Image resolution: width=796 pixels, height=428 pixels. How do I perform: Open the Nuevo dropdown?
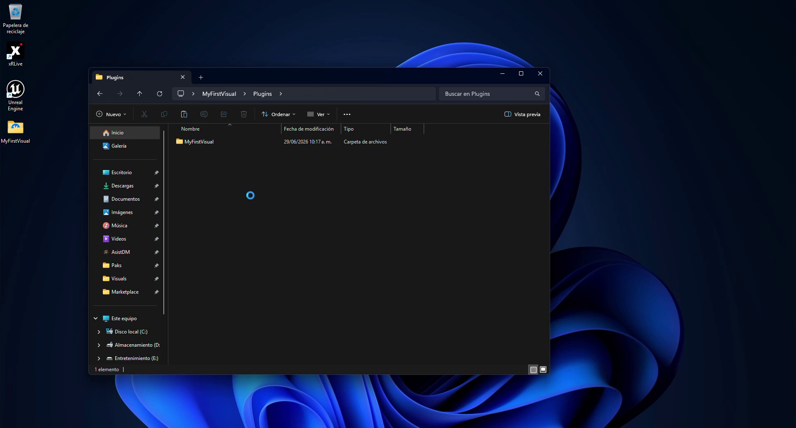[x=111, y=114]
